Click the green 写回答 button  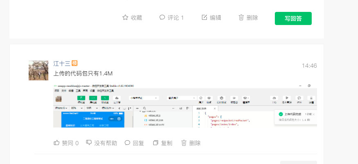[293, 18]
